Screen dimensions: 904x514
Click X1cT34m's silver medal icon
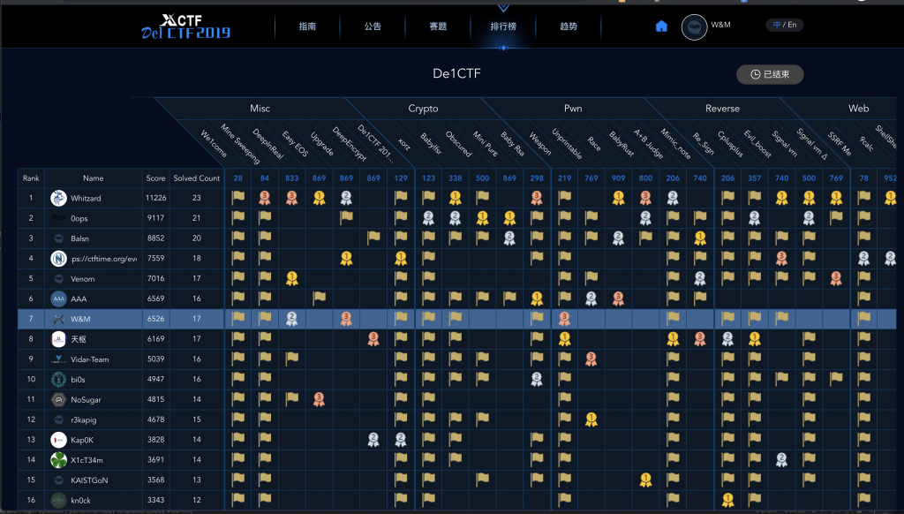(x=781, y=460)
